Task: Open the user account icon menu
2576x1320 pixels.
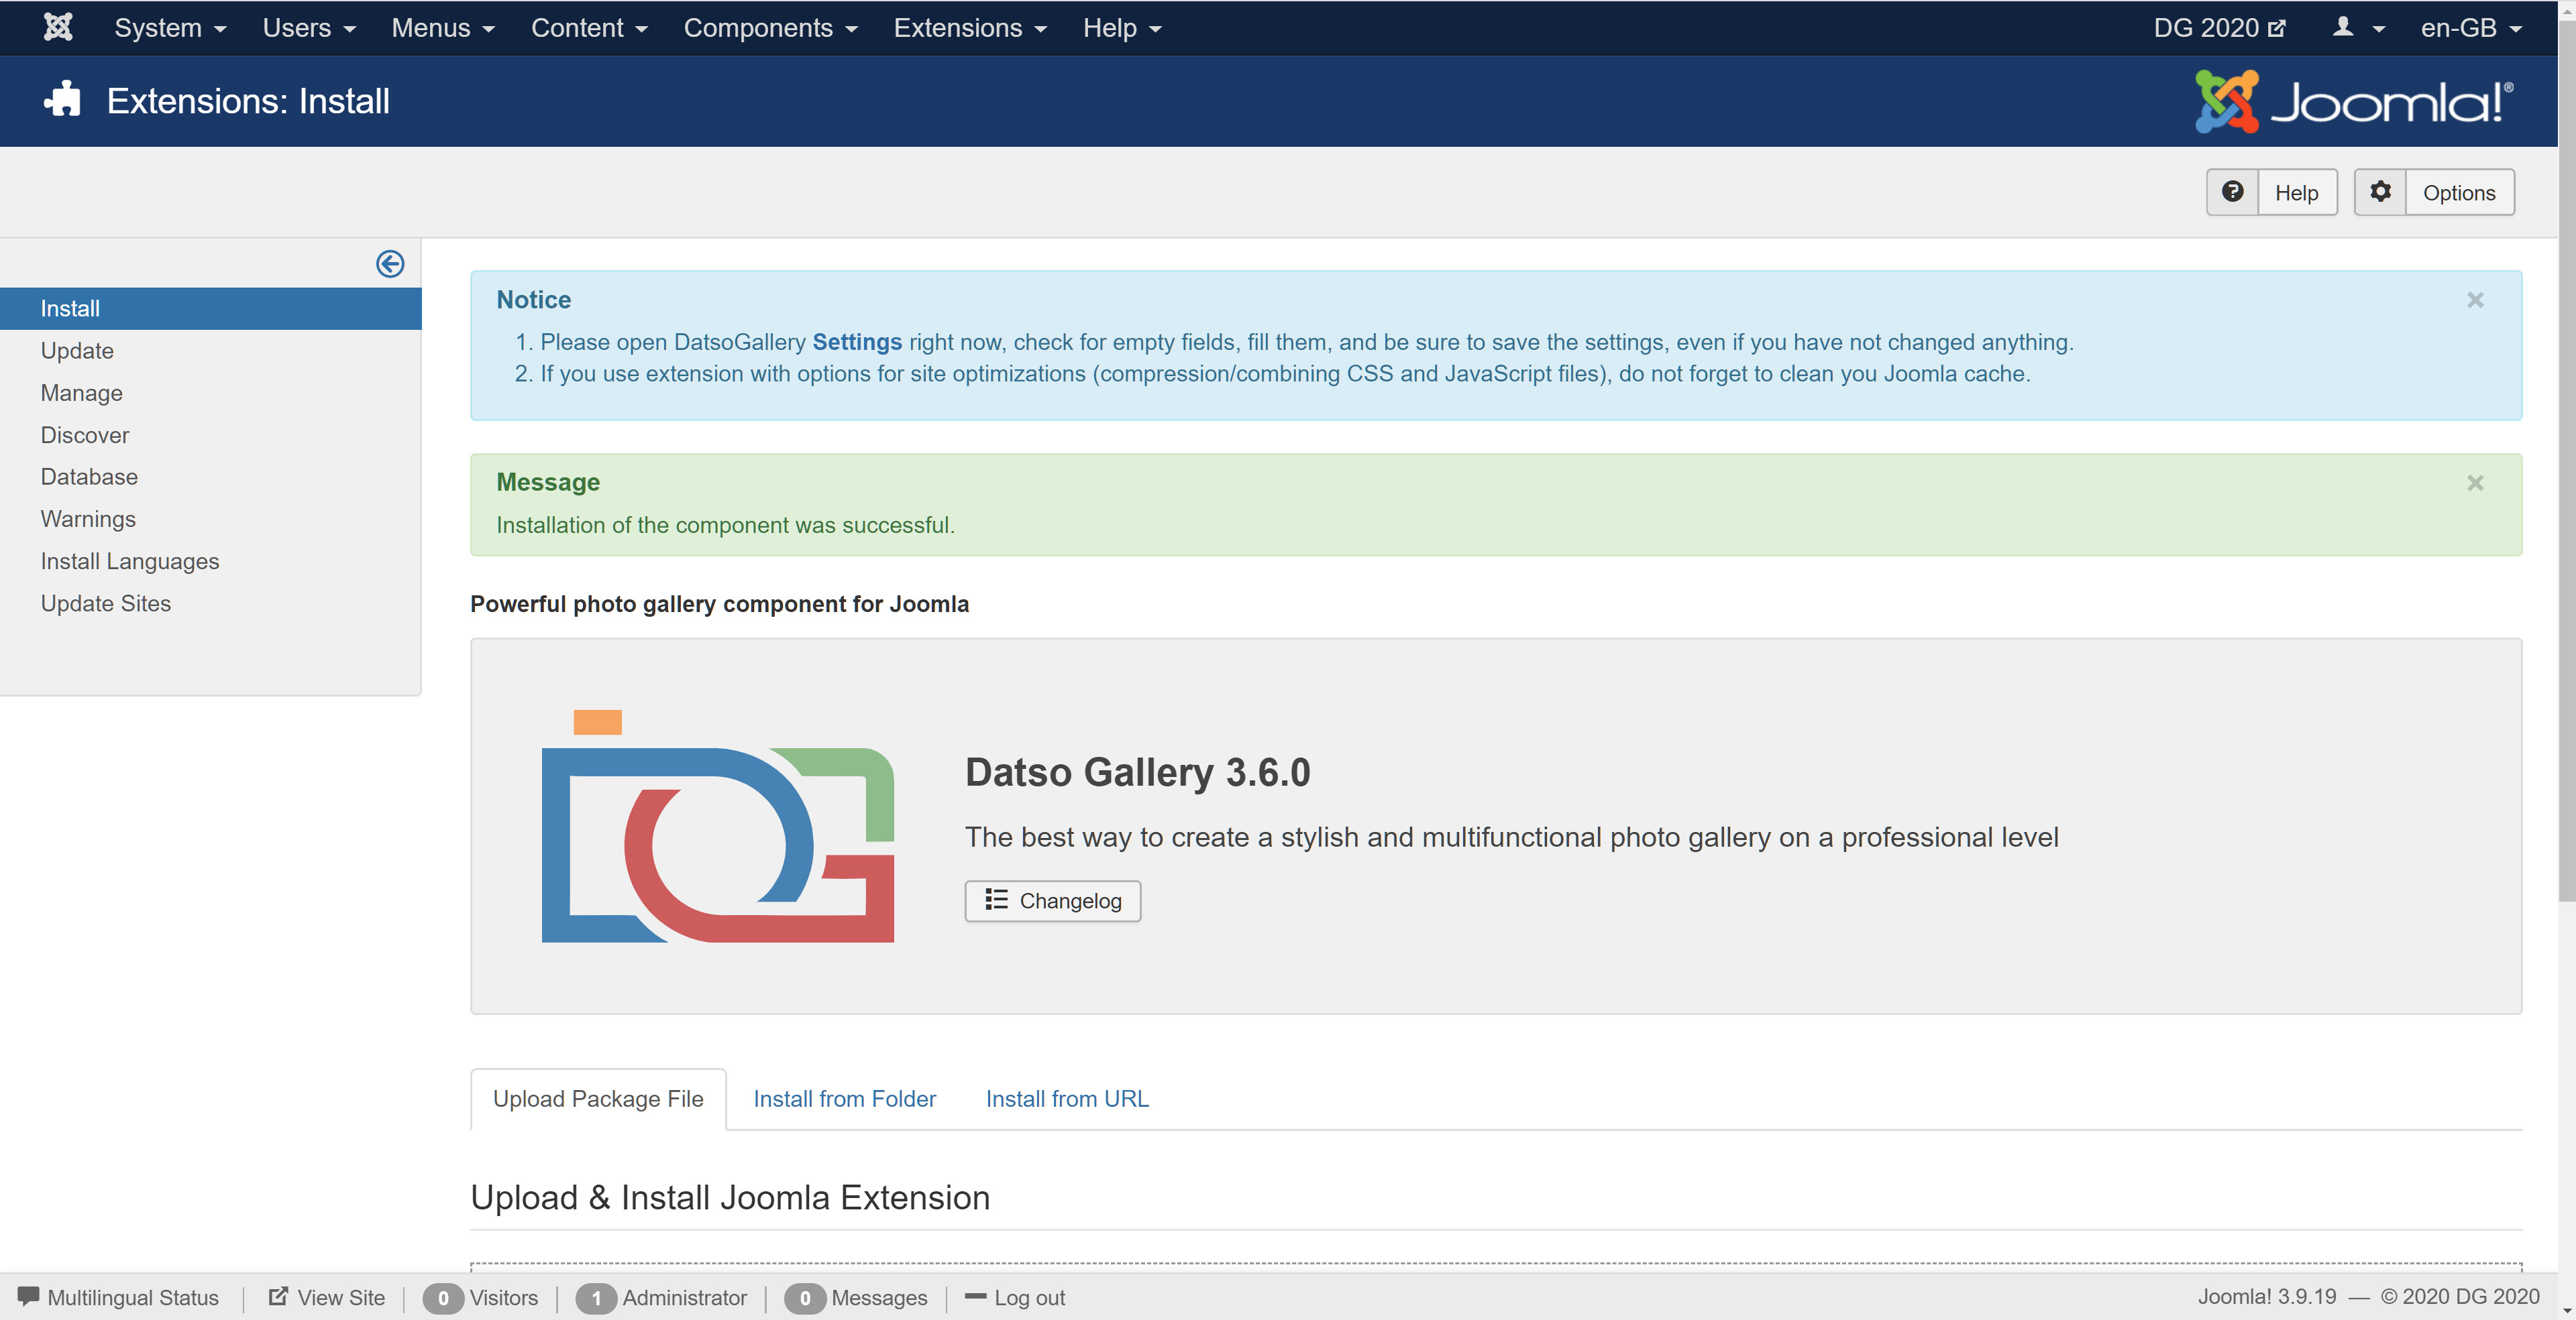Action: click(x=2358, y=28)
